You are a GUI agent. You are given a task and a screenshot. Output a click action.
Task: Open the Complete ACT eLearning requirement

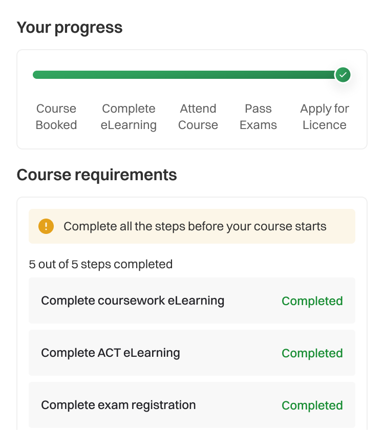[111, 353]
